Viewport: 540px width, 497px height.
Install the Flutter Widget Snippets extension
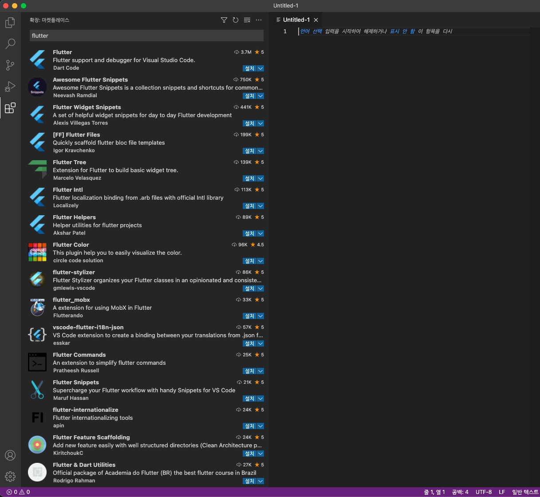250,123
